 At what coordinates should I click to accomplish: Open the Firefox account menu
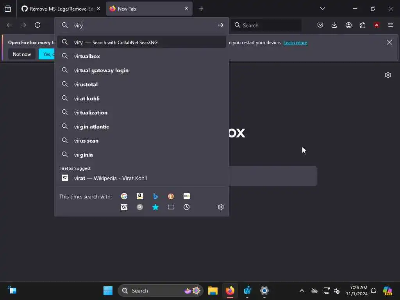(x=348, y=25)
